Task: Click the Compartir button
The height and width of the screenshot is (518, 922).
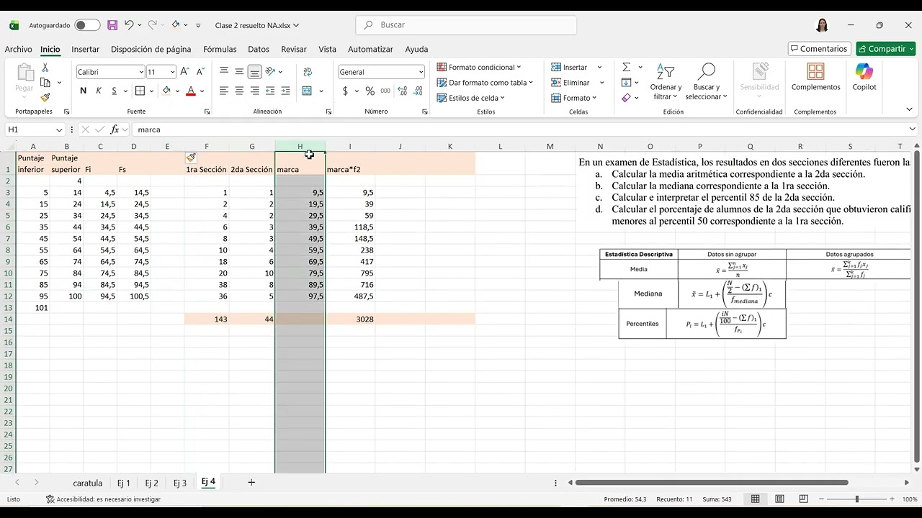Action: tap(886, 49)
